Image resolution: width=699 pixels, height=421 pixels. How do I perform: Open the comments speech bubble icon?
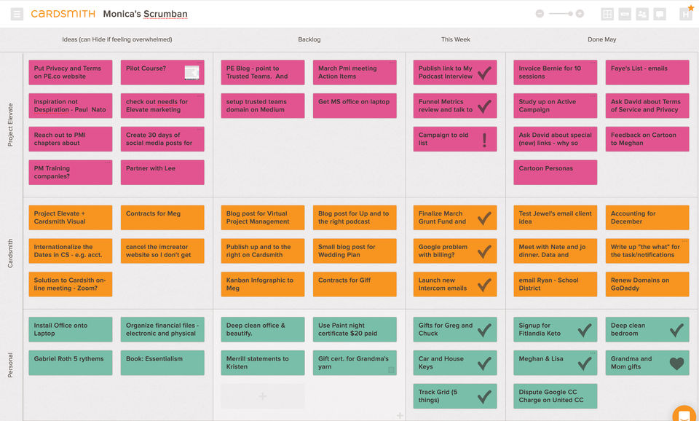point(660,14)
